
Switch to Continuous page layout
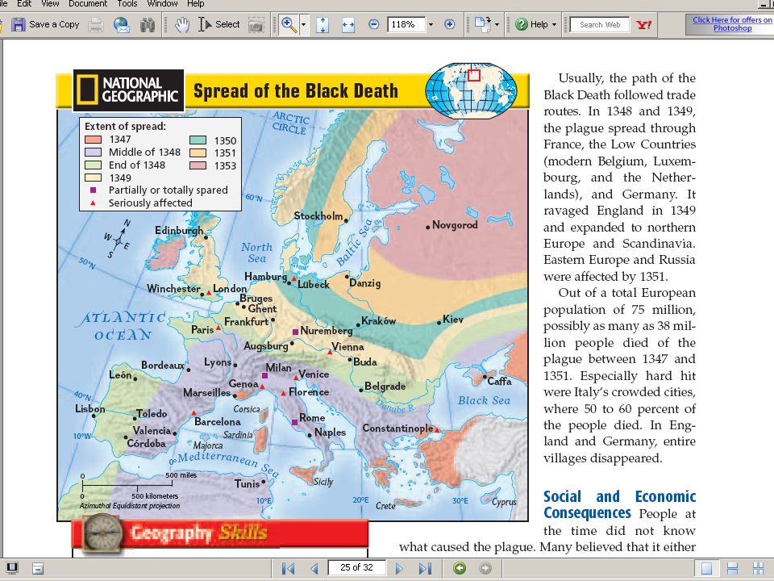tap(733, 569)
